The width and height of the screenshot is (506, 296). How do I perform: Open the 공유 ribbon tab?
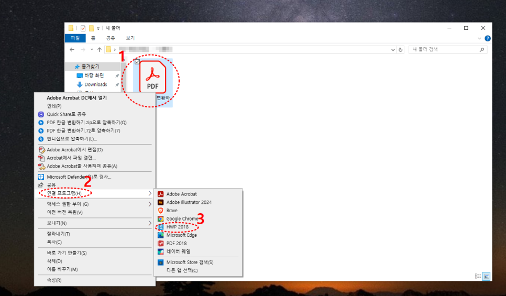[x=111, y=38]
